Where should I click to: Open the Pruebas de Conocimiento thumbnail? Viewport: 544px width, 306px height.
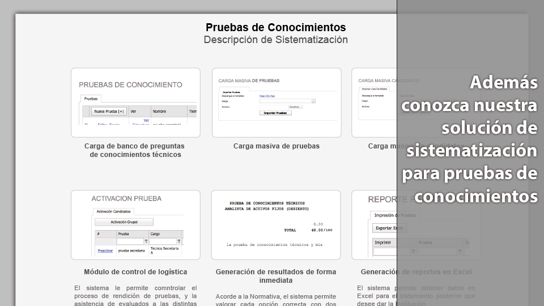click(x=135, y=103)
